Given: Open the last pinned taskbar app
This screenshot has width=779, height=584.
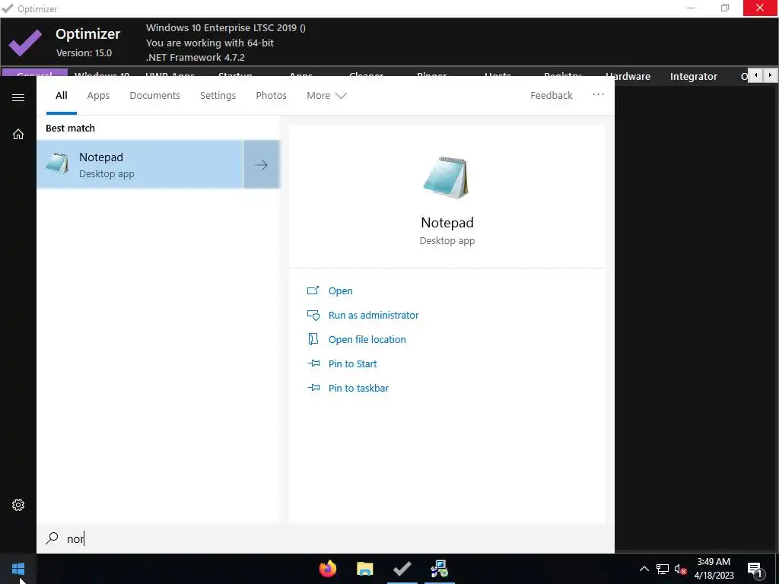Looking at the screenshot, I should [439, 569].
